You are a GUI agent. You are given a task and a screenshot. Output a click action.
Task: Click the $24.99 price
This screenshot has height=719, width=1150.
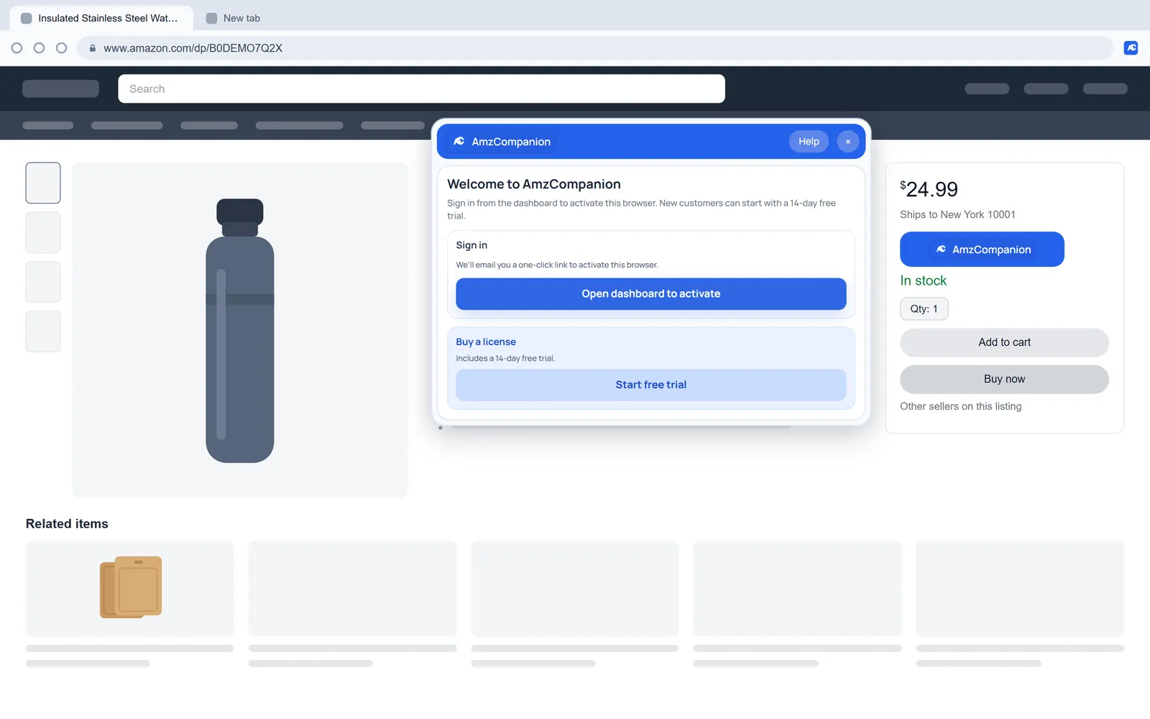929,189
